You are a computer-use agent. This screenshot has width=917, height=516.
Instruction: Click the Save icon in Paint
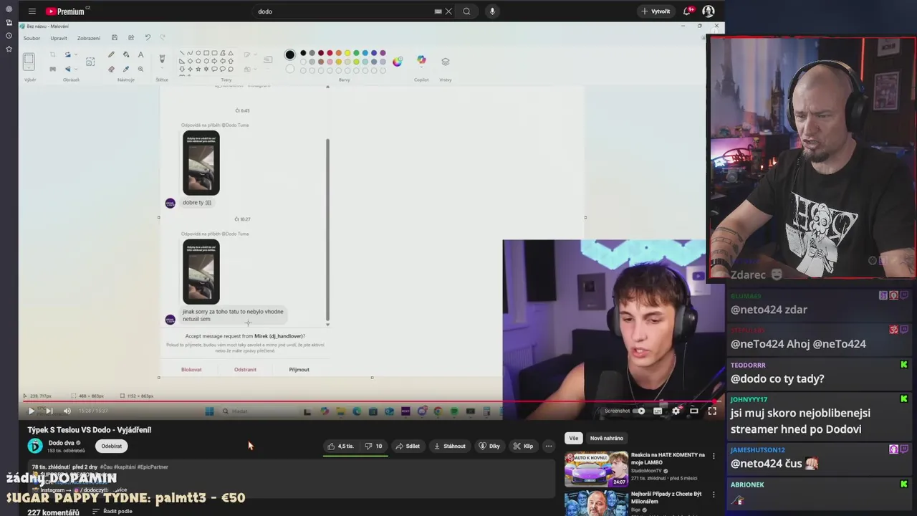(x=115, y=38)
